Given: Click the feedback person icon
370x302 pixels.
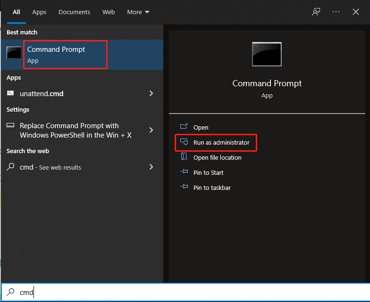Looking at the screenshot, I should click(x=316, y=12).
